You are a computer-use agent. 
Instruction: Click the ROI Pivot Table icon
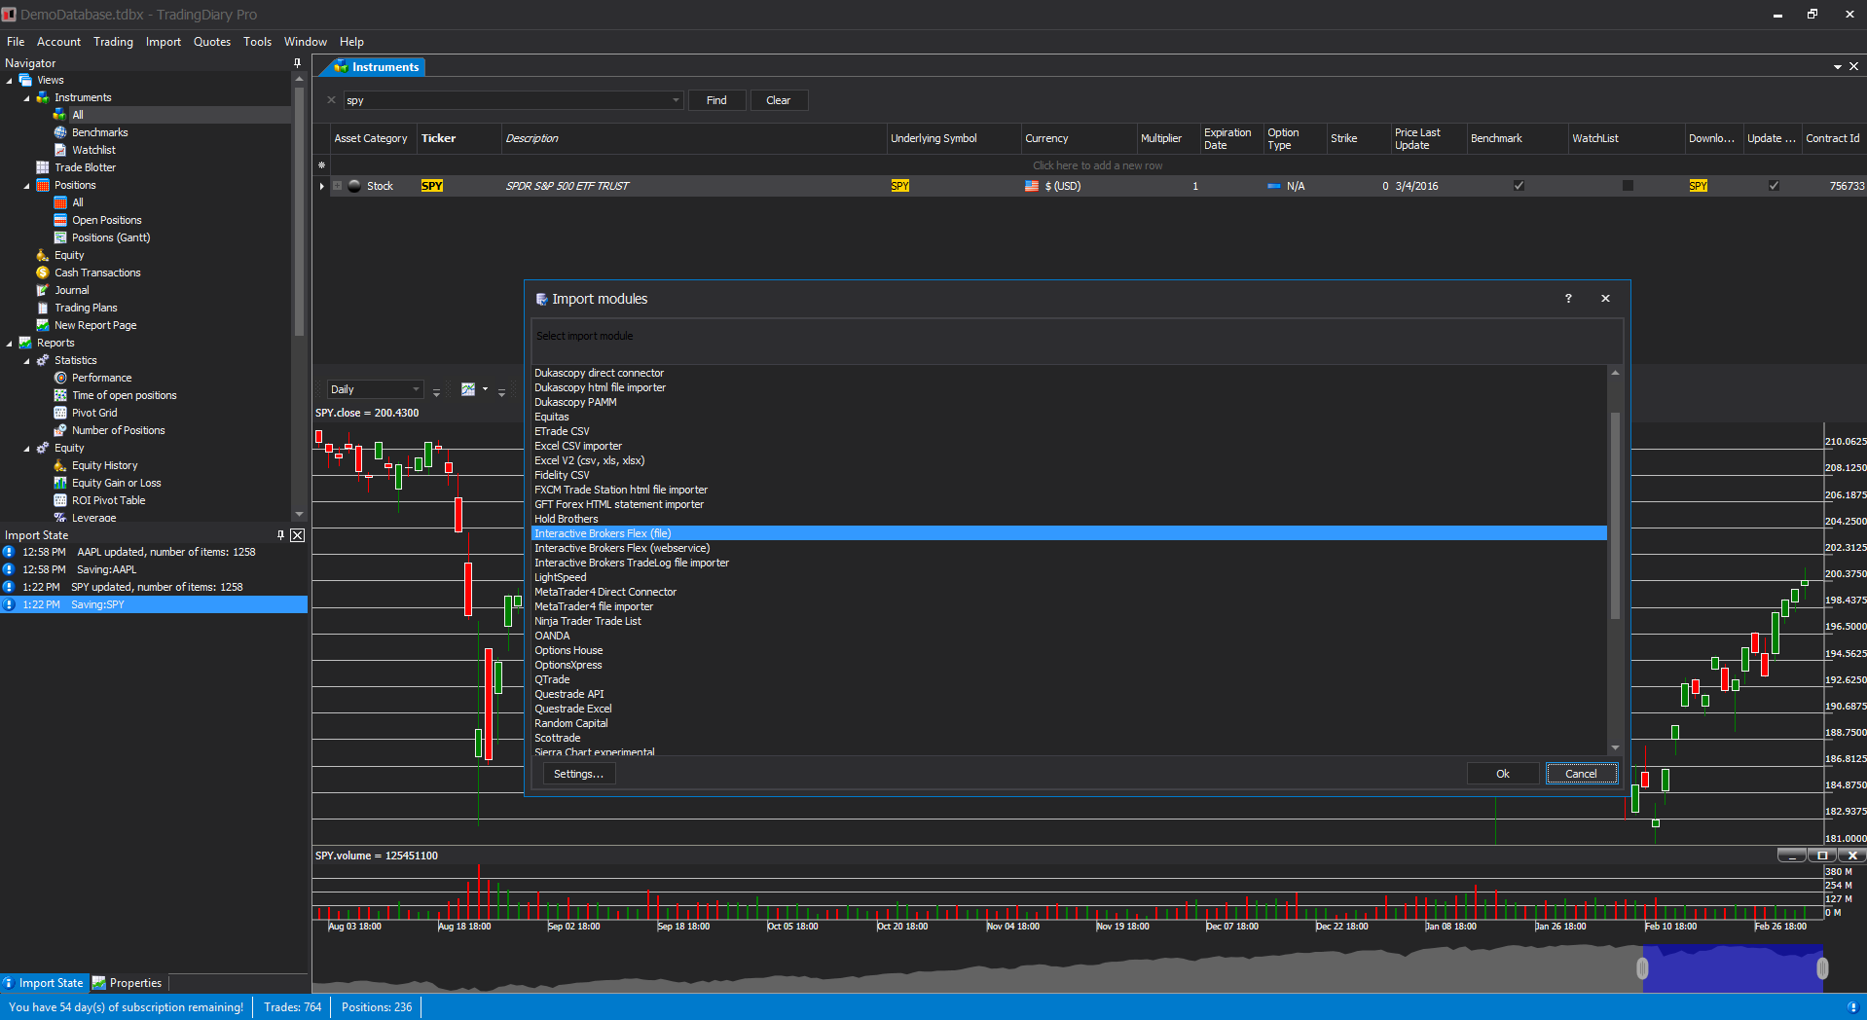point(60,500)
